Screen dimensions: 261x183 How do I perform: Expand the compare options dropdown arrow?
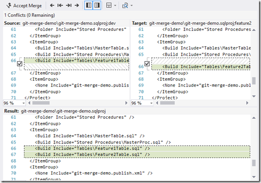[x=131, y=5]
